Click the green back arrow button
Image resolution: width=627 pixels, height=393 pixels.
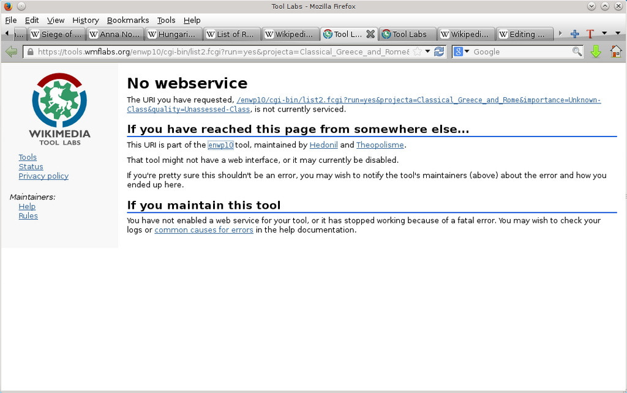pos(11,52)
